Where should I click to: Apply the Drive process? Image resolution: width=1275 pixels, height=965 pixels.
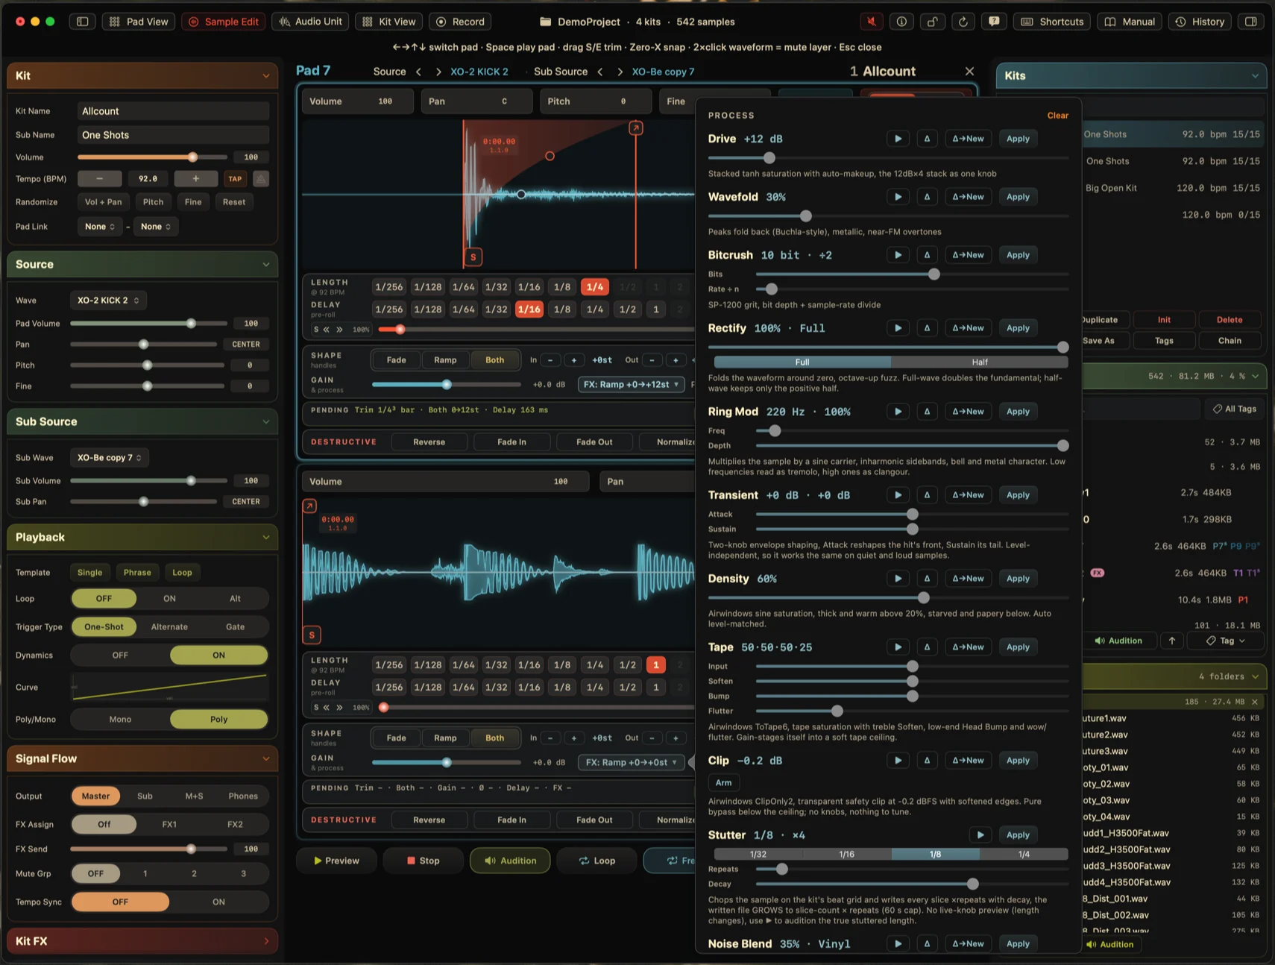point(1018,139)
